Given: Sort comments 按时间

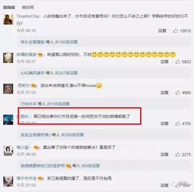Looking at the screenshot, I should point(28,7).
